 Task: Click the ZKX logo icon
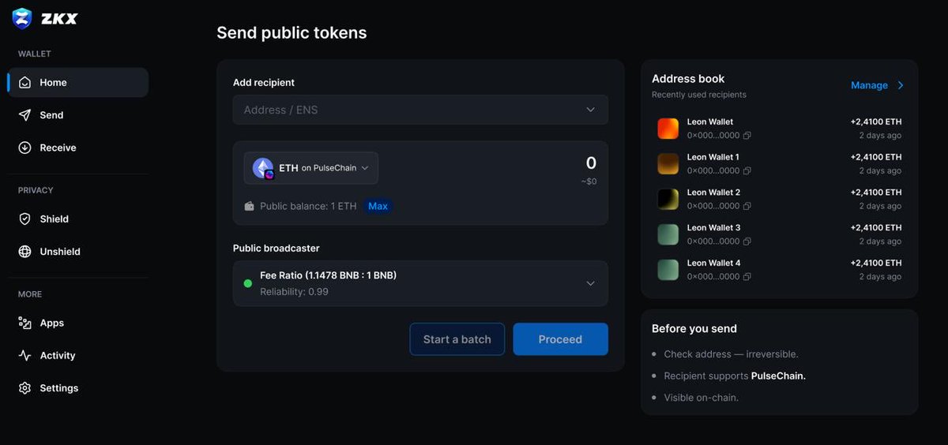[22, 18]
